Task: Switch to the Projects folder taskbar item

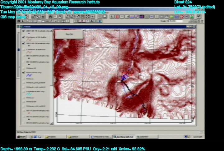Action: [53, 137]
